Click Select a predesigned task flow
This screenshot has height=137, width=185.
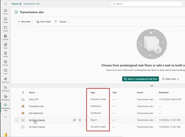pyautogui.click(x=141, y=79)
